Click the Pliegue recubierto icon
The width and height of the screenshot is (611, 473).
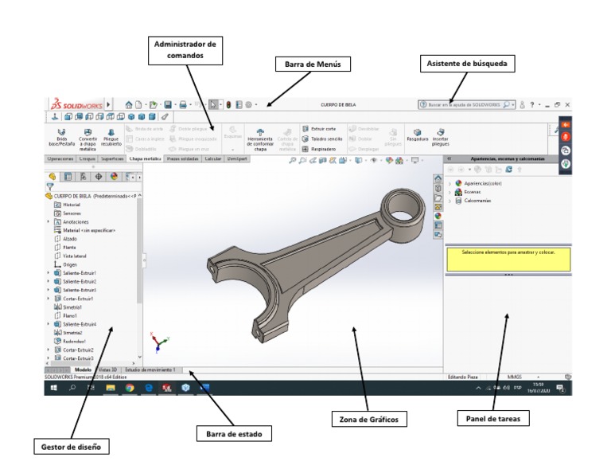coord(111,137)
